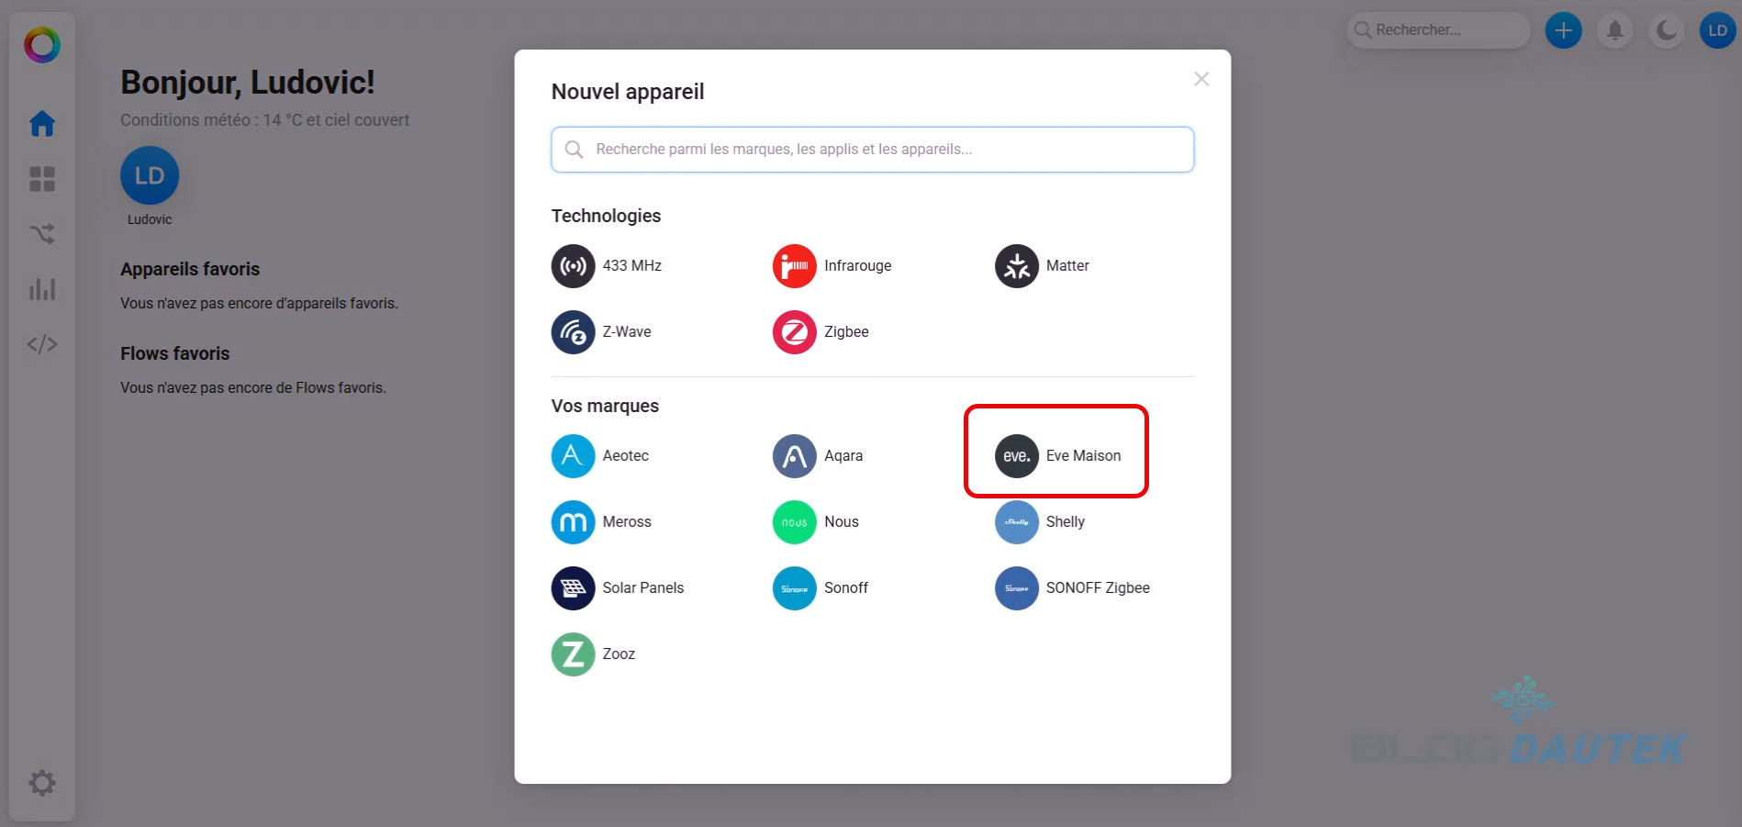Select the 433 MHz technology icon
Viewport: 1742px width, 827px height.
573,266
